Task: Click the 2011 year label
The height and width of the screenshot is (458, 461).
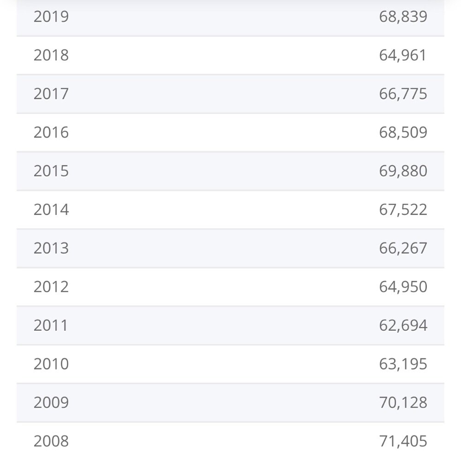Action: pos(51,325)
